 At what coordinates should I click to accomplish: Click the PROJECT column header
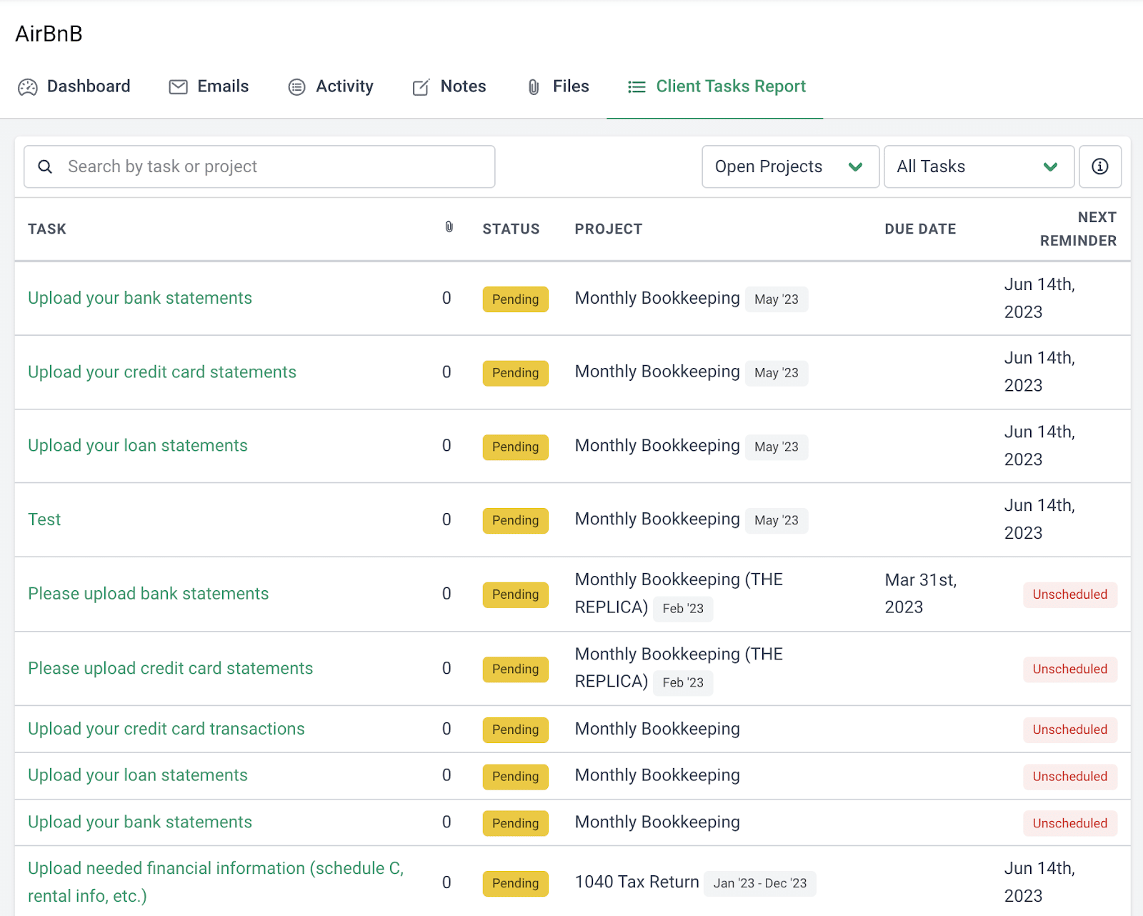[x=609, y=229]
